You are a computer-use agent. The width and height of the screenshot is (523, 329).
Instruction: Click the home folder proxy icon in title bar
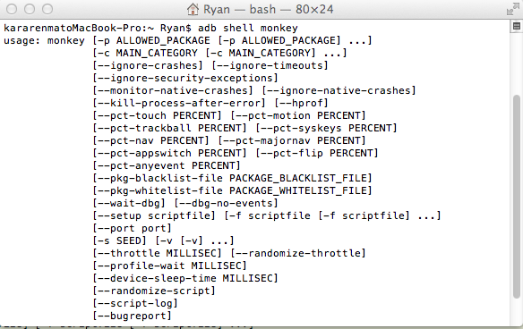click(193, 9)
